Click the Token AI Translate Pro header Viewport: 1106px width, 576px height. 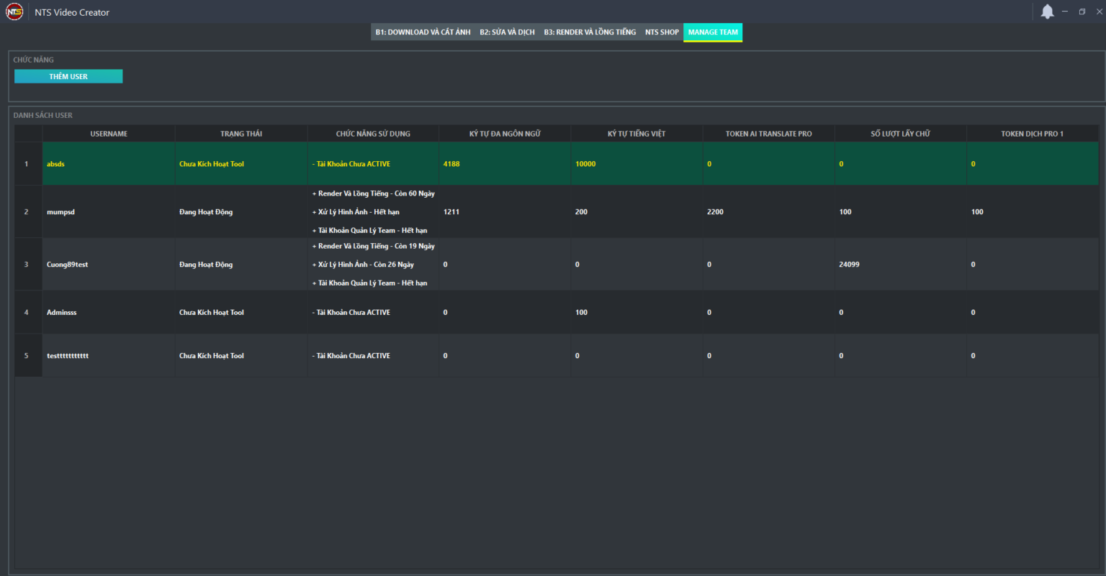[x=768, y=134]
